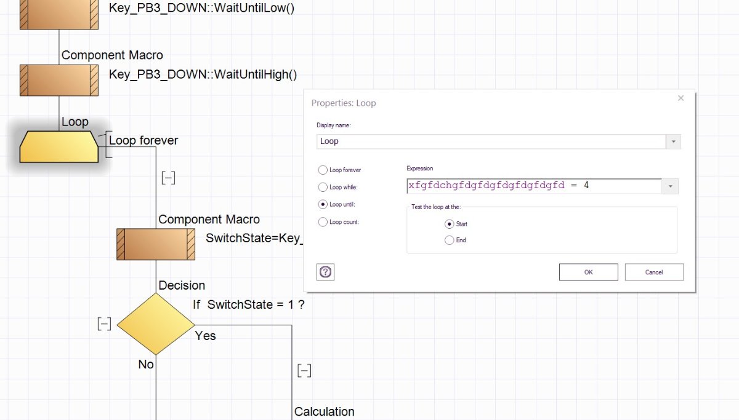Test the loop at Start
Screen dimensions: 739x420
point(450,224)
